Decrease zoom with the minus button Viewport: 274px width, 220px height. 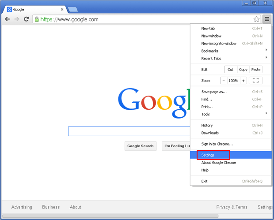pyautogui.click(x=224, y=81)
